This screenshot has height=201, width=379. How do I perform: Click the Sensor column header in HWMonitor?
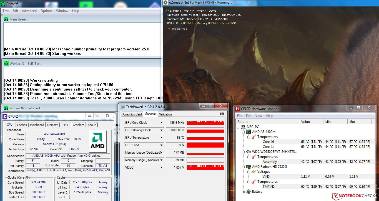(x=268, y=122)
